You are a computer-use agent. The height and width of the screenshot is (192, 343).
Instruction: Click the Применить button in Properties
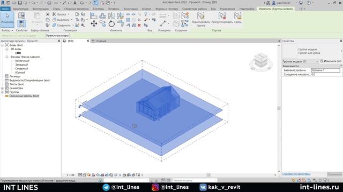pyautogui.click(x=334, y=174)
